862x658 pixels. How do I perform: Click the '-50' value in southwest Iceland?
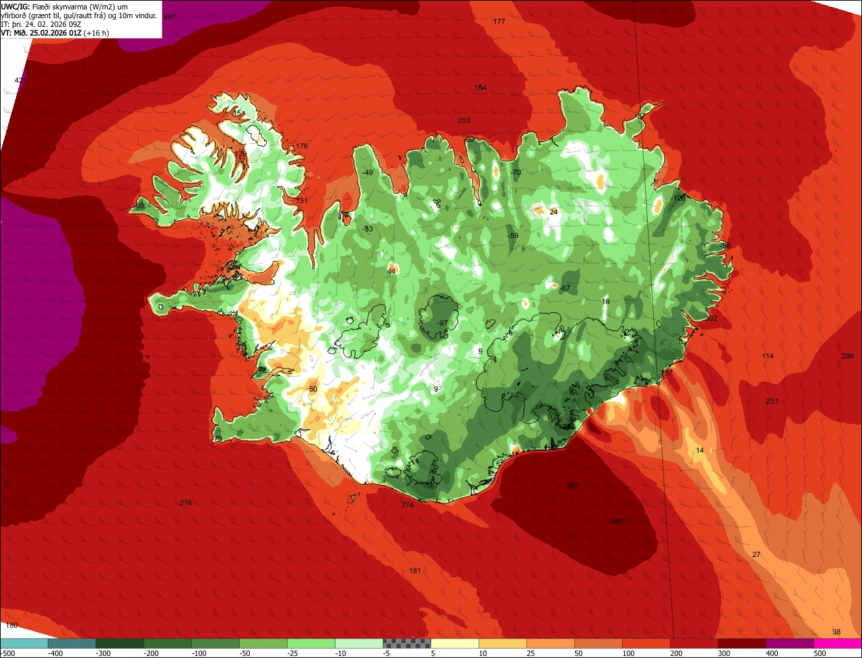312,390
